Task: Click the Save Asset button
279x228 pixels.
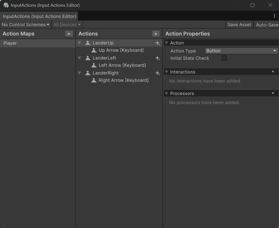Action: 239,25
